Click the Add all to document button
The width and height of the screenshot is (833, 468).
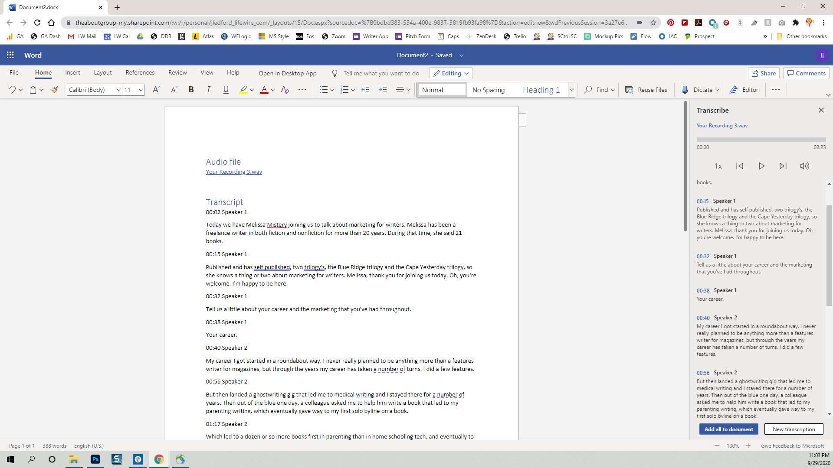(x=728, y=429)
